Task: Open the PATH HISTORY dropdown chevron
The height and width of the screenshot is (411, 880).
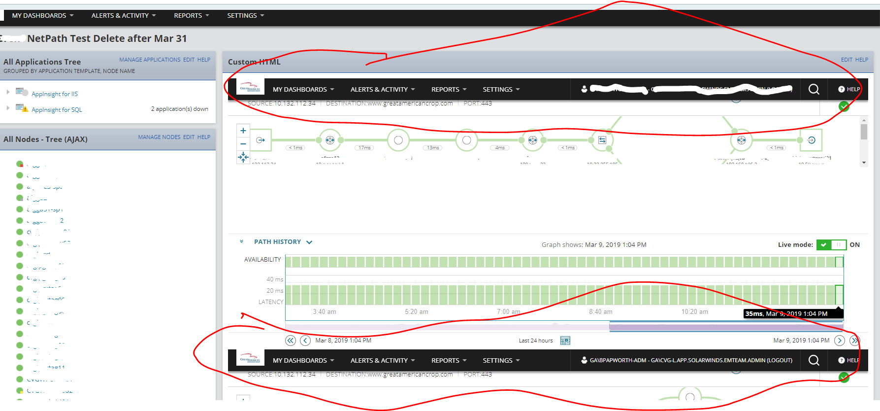Action: click(x=309, y=242)
